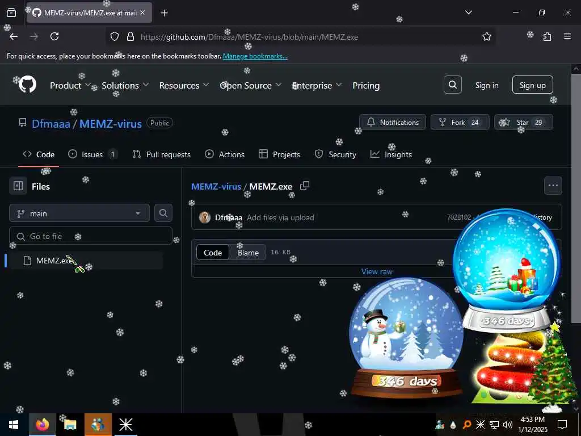The height and width of the screenshot is (436, 581).
Task: Expand the Enterprise menu
Action: coord(317,85)
